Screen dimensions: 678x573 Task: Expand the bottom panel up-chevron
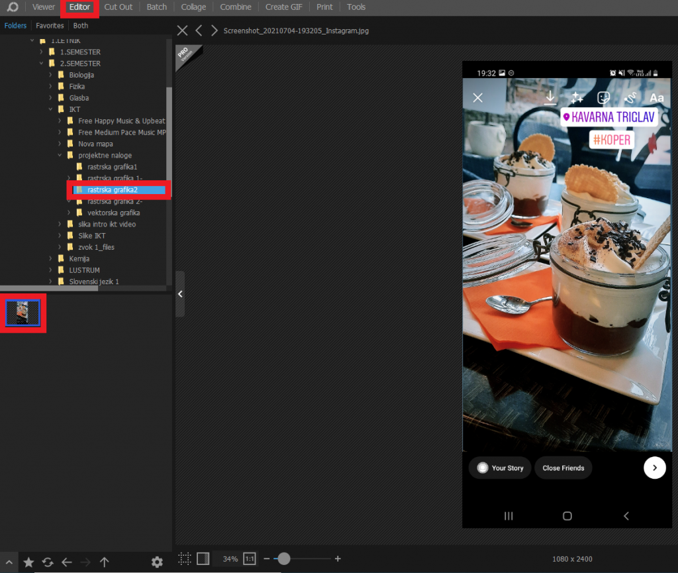coord(9,562)
